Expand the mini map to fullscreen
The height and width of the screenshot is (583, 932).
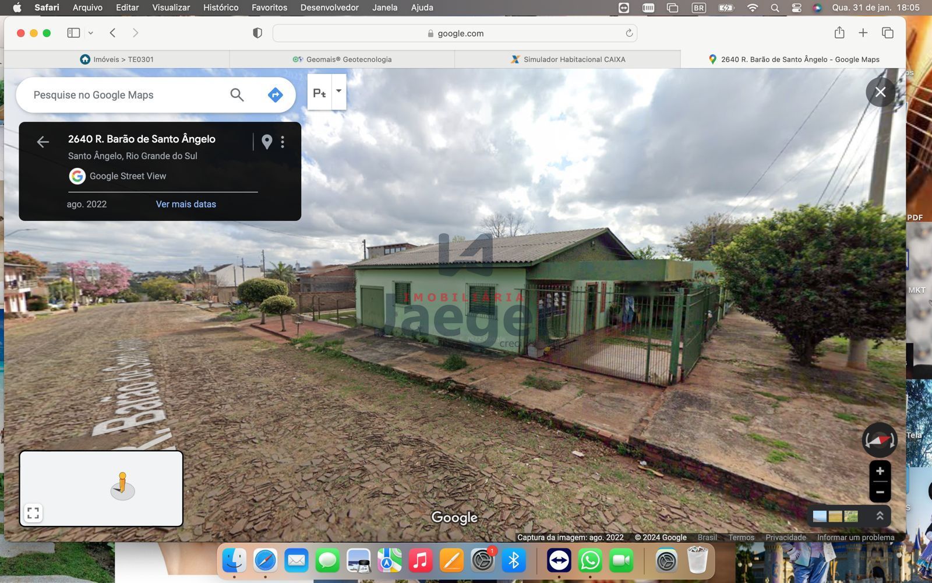(33, 513)
